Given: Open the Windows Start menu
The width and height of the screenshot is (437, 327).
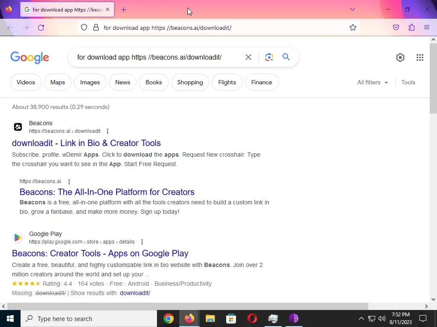Looking at the screenshot, I should (x=10, y=318).
